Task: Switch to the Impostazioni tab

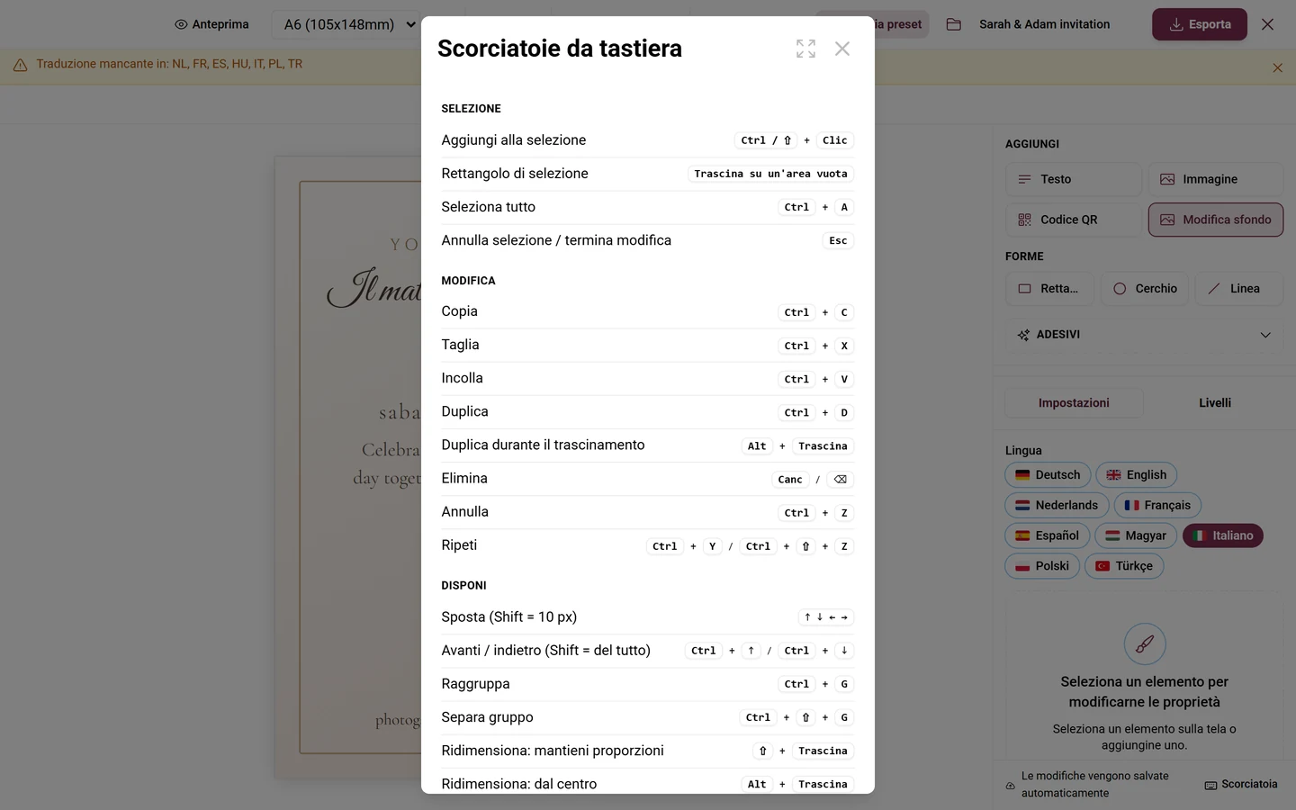Action: click(x=1074, y=403)
